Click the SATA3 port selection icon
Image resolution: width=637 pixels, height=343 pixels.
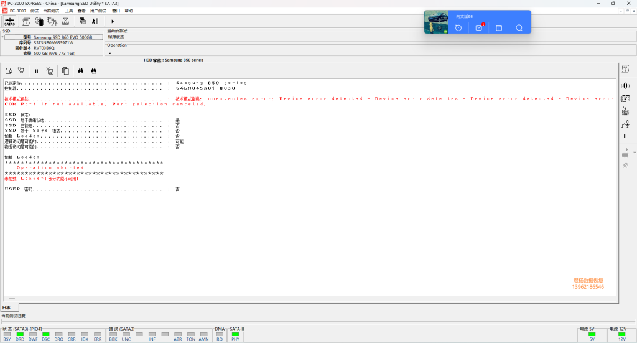[10, 21]
